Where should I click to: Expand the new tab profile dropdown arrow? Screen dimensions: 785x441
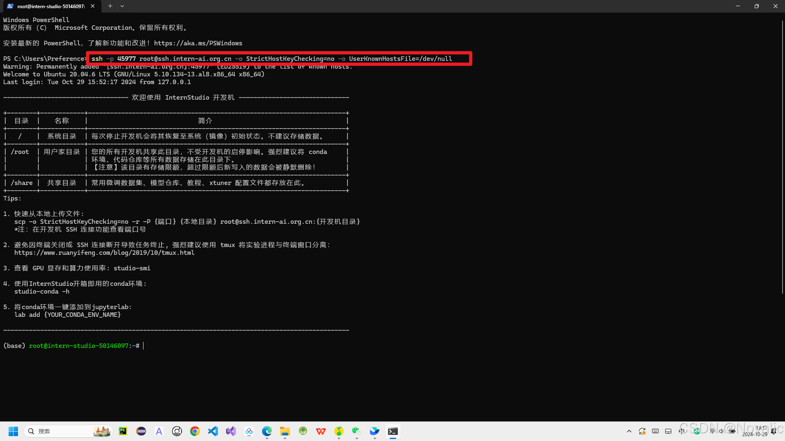tap(122, 6)
